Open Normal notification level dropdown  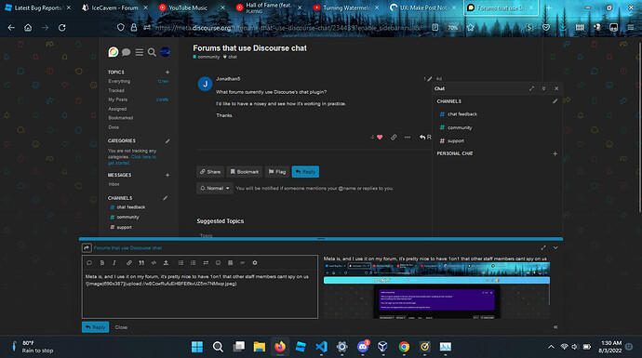[x=215, y=188]
